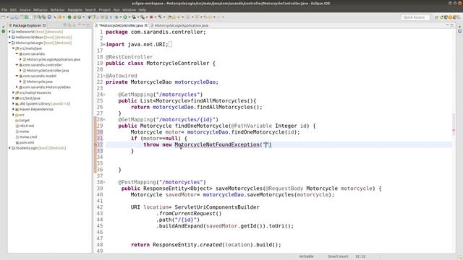Select mvnw.cmd in Package Explorer
The height and width of the screenshot is (260, 463).
[28, 136]
